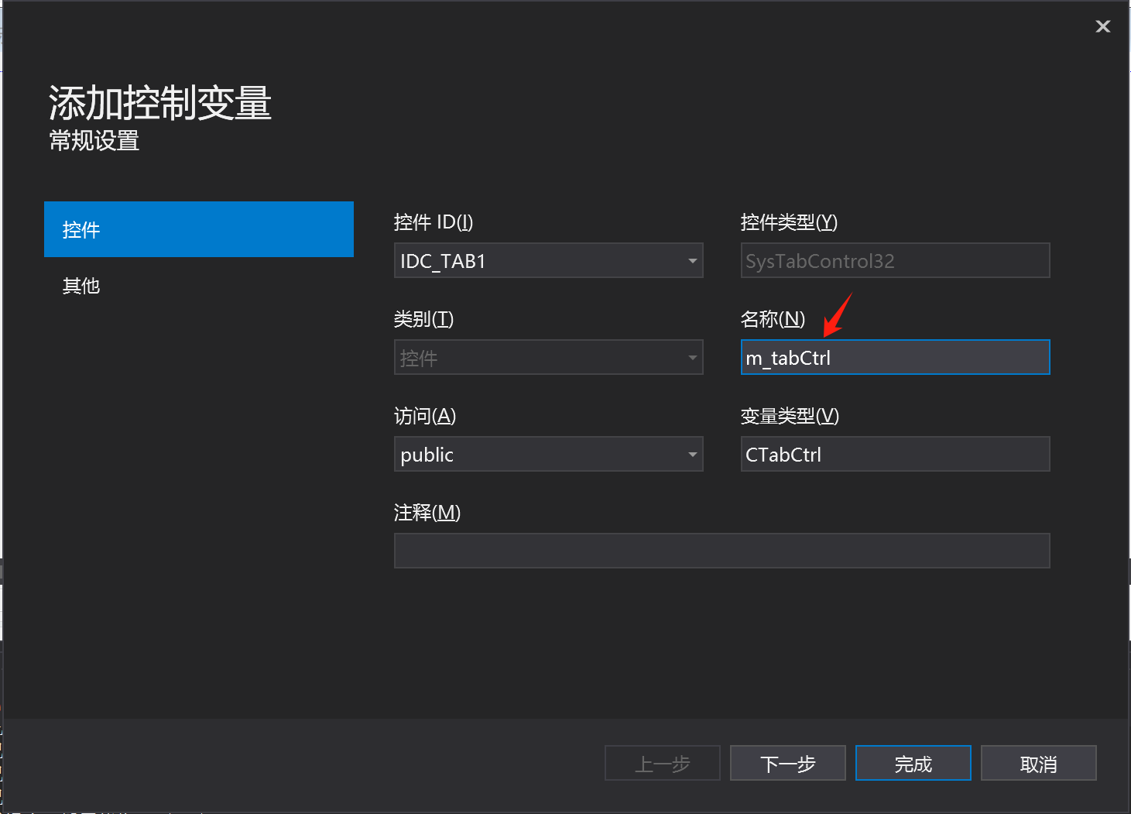1131x814 pixels.
Task: Click the 常规设置 subtitle text
Action: [x=94, y=141]
